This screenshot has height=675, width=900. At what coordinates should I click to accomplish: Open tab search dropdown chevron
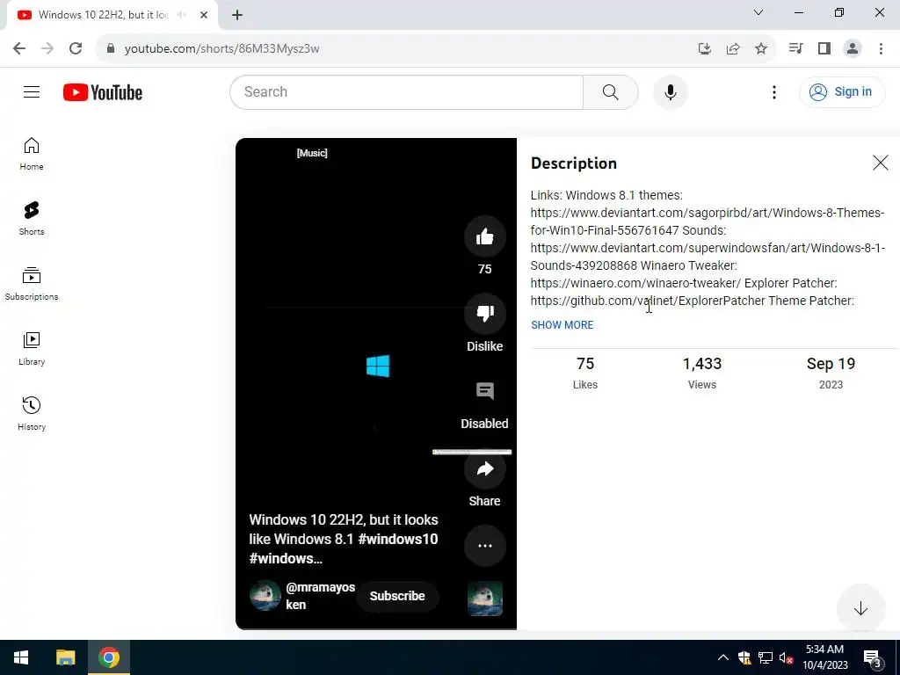pos(758,12)
